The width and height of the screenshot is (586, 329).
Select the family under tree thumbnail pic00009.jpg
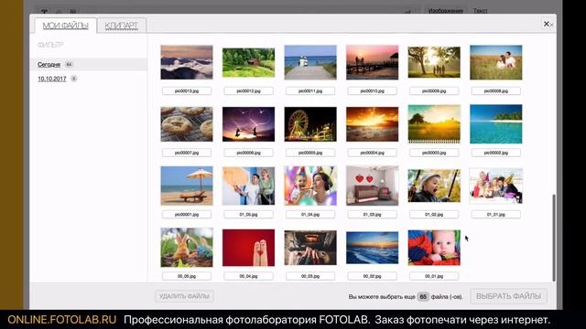[434, 62]
